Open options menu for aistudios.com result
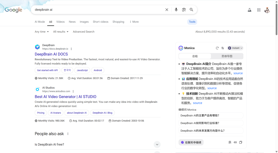Image resolution: width=278 pixels, height=153 pixels. point(73,91)
